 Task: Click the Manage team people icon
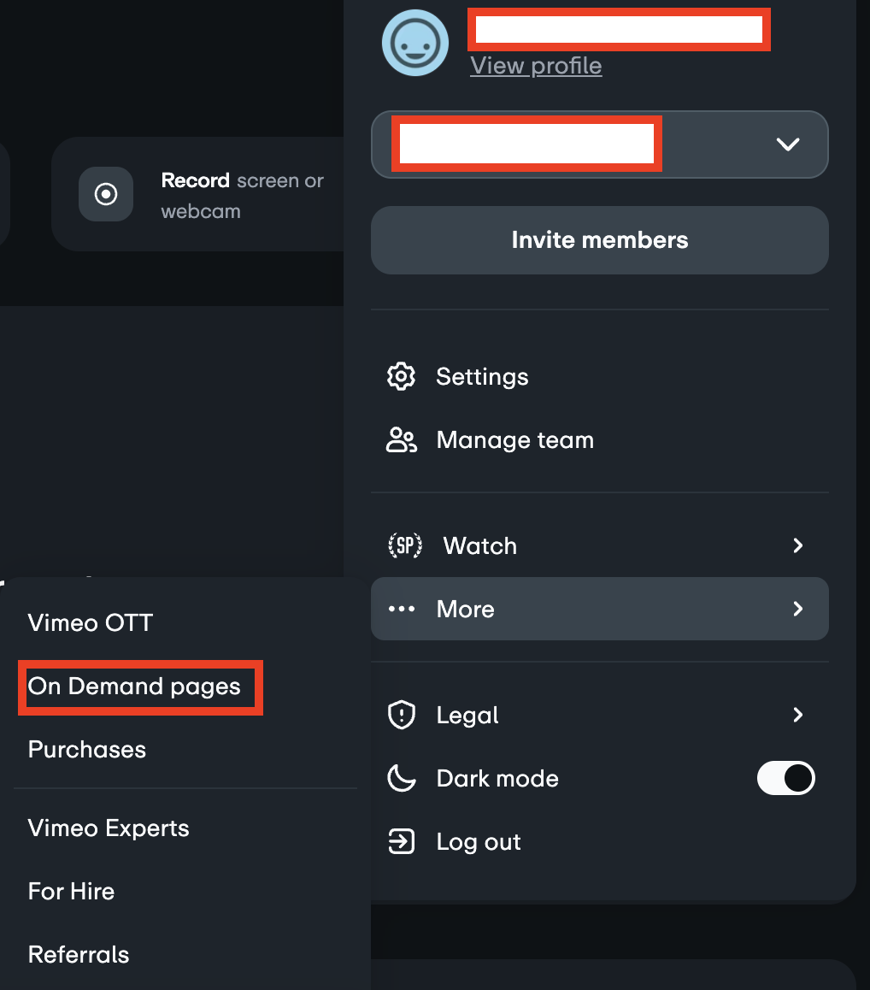pyautogui.click(x=401, y=440)
